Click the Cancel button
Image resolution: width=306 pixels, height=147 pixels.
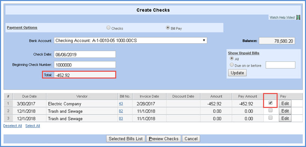tap(191, 139)
